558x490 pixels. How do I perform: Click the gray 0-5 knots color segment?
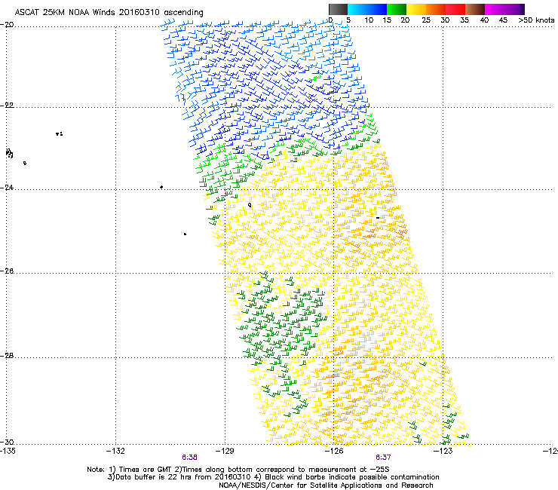click(338, 9)
